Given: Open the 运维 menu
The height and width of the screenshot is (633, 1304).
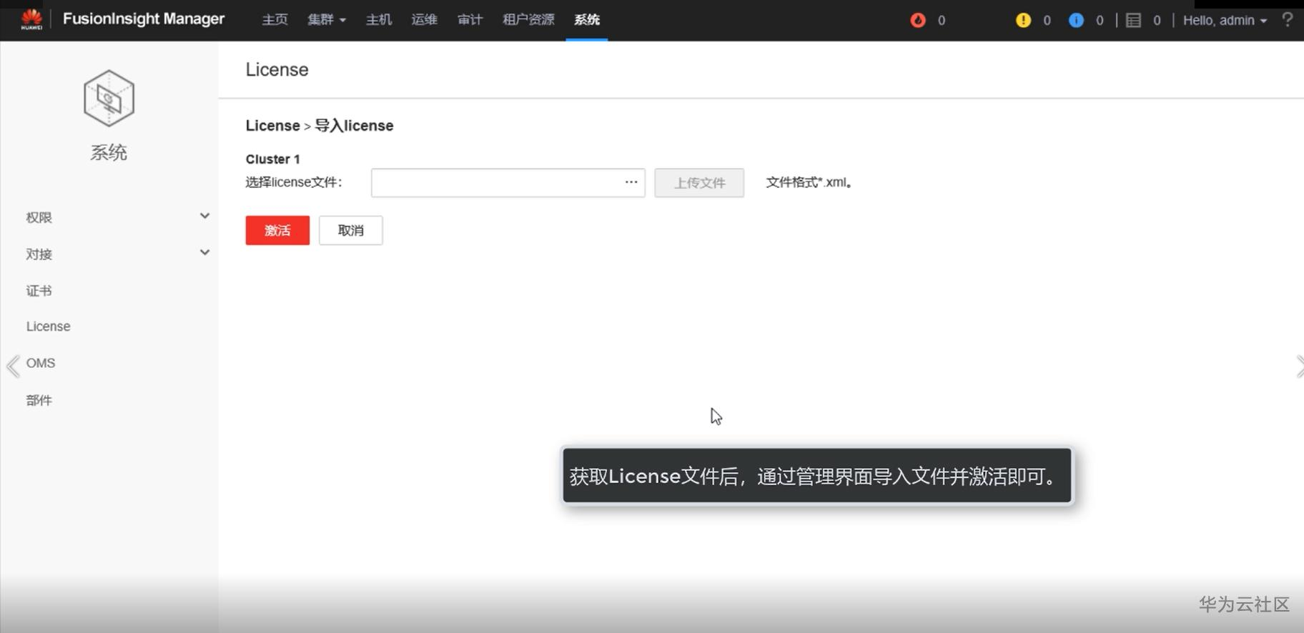Looking at the screenshot, I should click(x=424, y=20).
